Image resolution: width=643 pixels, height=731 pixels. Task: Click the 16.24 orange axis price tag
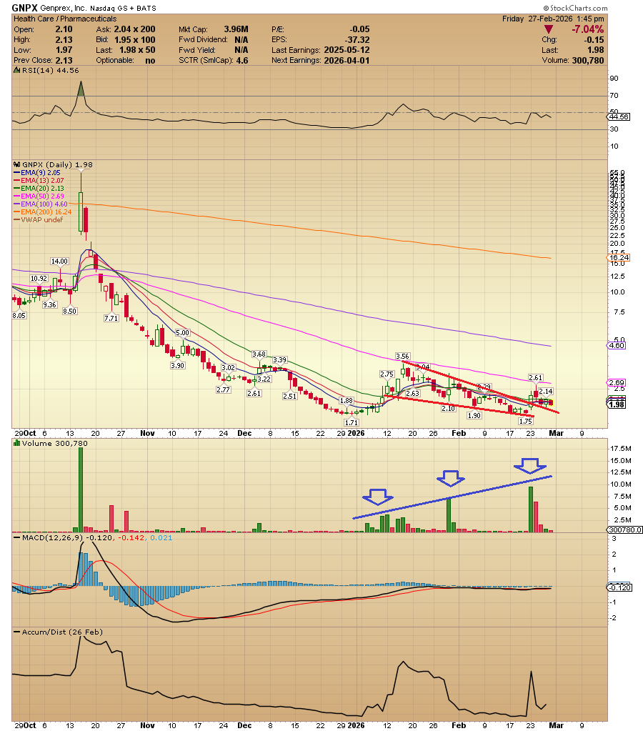pos(619,257)
